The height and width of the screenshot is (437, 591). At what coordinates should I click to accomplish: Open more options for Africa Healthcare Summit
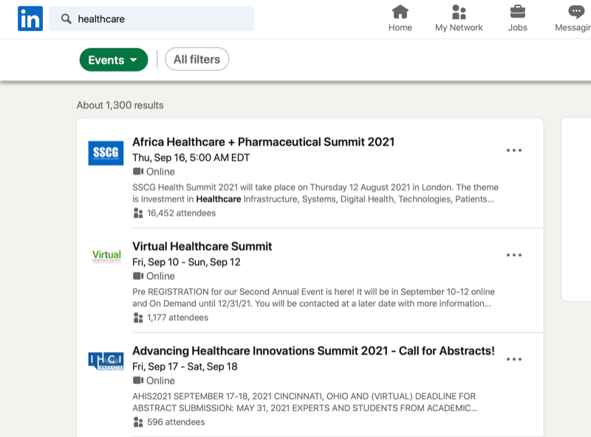pos(514,150)
